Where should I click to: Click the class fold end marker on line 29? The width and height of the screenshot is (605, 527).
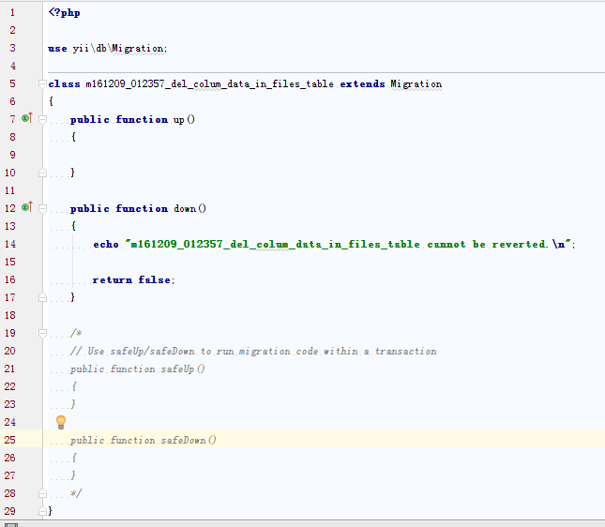(x=42, y=511)
